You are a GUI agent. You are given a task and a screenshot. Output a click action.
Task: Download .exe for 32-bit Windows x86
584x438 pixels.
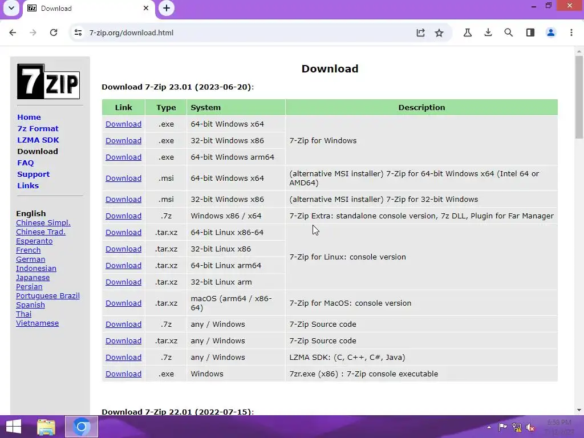point(123,140)
